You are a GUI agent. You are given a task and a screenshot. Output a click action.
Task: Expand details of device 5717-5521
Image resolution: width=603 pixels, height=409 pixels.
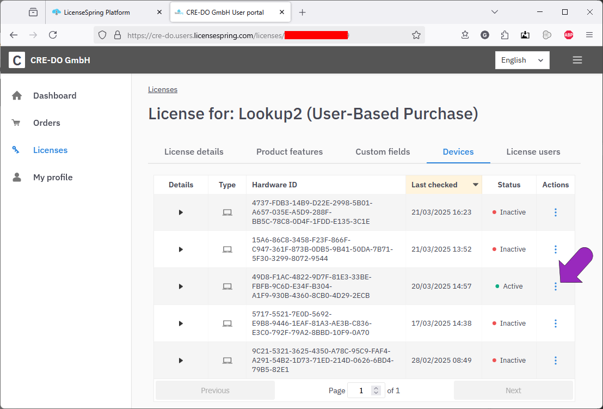(181, 323)
